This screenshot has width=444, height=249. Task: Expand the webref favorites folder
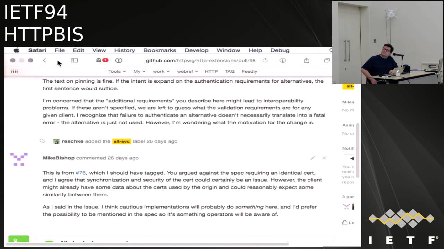[187, 71]
